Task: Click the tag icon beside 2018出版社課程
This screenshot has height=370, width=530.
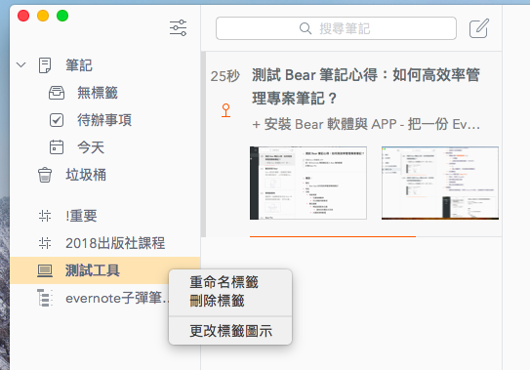Action: point(45,243)
